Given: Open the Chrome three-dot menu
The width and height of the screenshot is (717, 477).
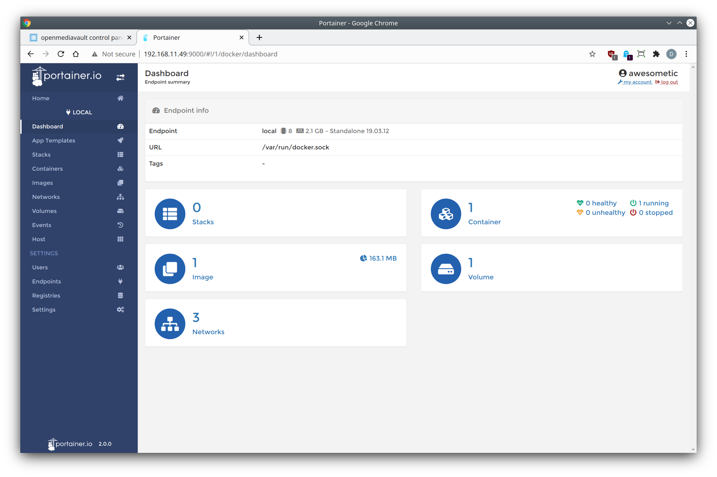Looking at the screenshot, I should tap(686, 54).
